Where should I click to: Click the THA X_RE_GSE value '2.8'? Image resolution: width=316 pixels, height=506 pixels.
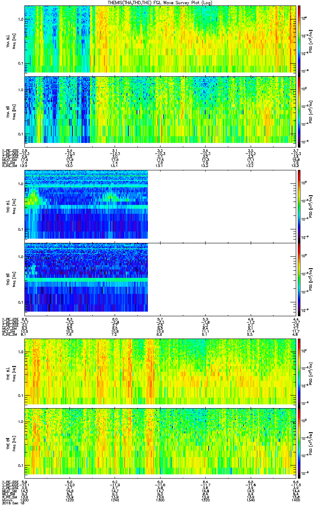pyautogui.click(x=25, y=151)
